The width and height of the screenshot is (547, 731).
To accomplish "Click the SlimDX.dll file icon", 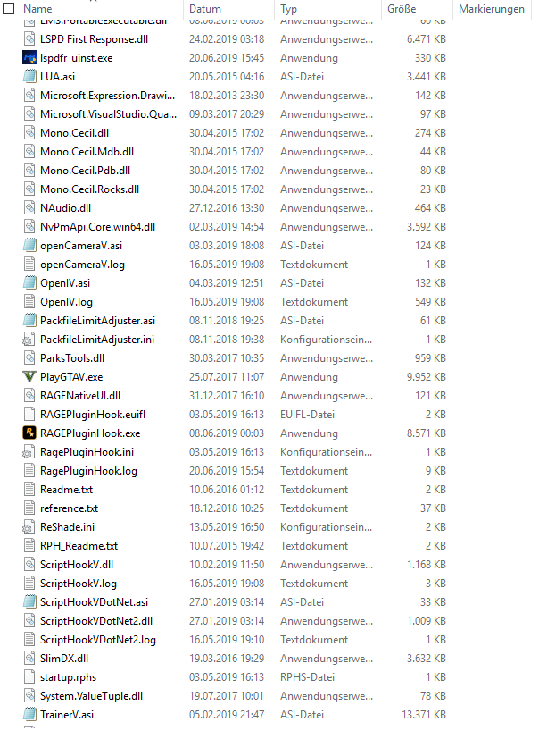I will pyautogui.click(x=29, y=659).
